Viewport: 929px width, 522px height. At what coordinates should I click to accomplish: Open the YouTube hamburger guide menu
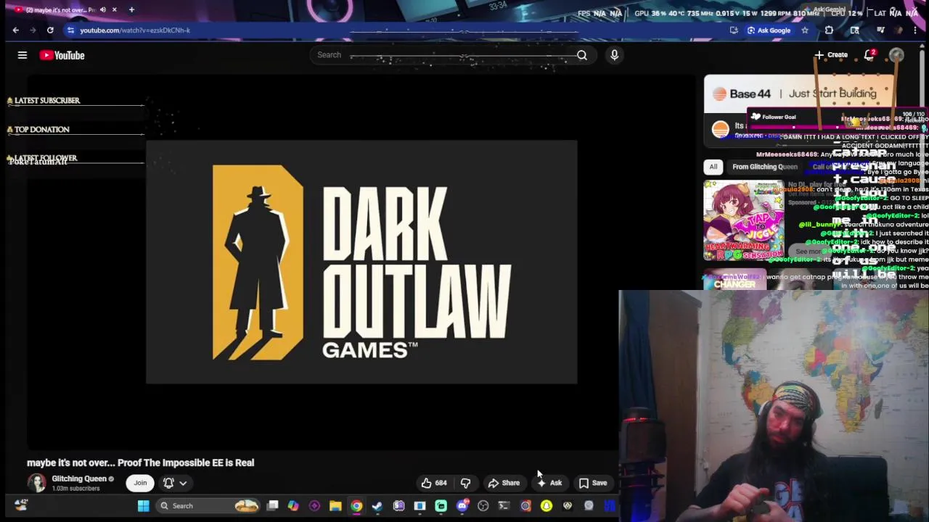point(22,55)
